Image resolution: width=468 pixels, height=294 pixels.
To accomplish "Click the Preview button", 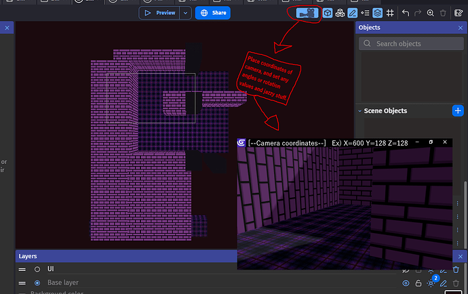I will (x=160, y=13).
